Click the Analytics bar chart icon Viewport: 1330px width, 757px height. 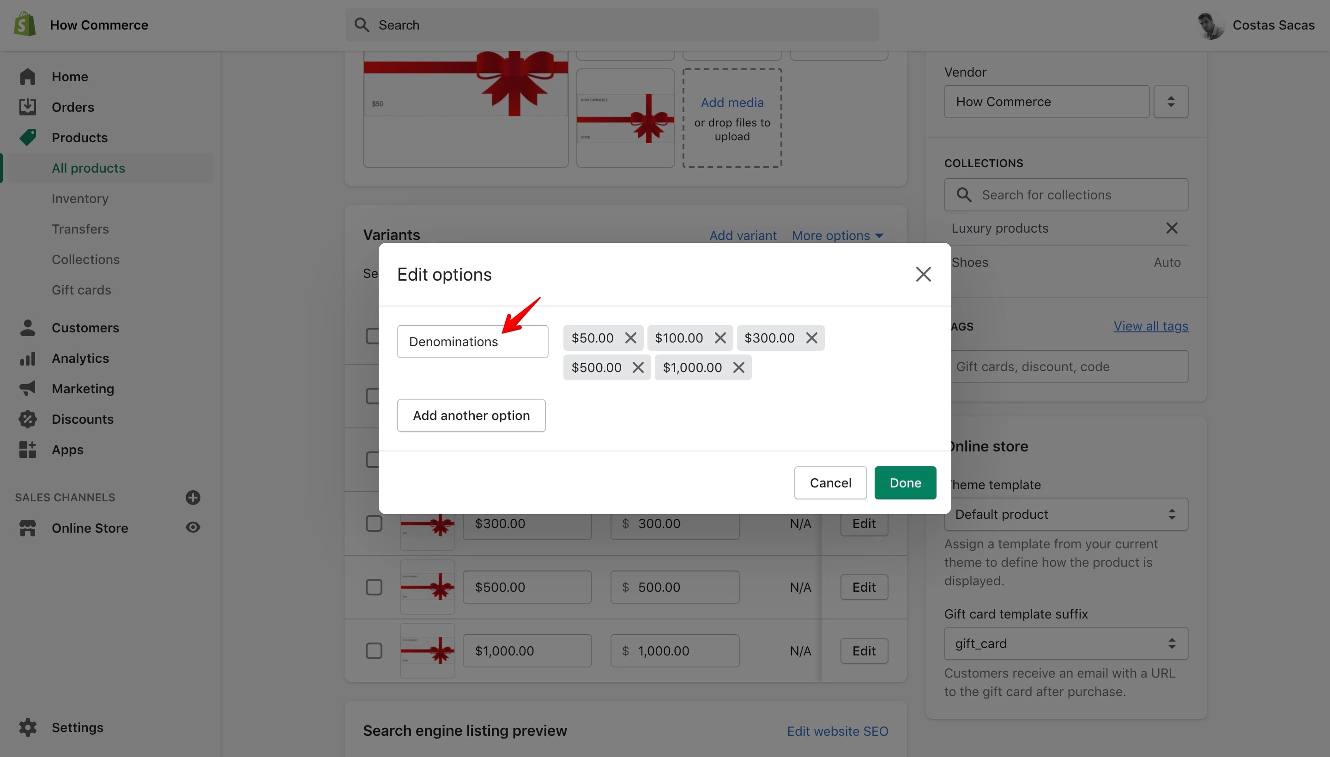pyautogui.click(x=28, y=358)
